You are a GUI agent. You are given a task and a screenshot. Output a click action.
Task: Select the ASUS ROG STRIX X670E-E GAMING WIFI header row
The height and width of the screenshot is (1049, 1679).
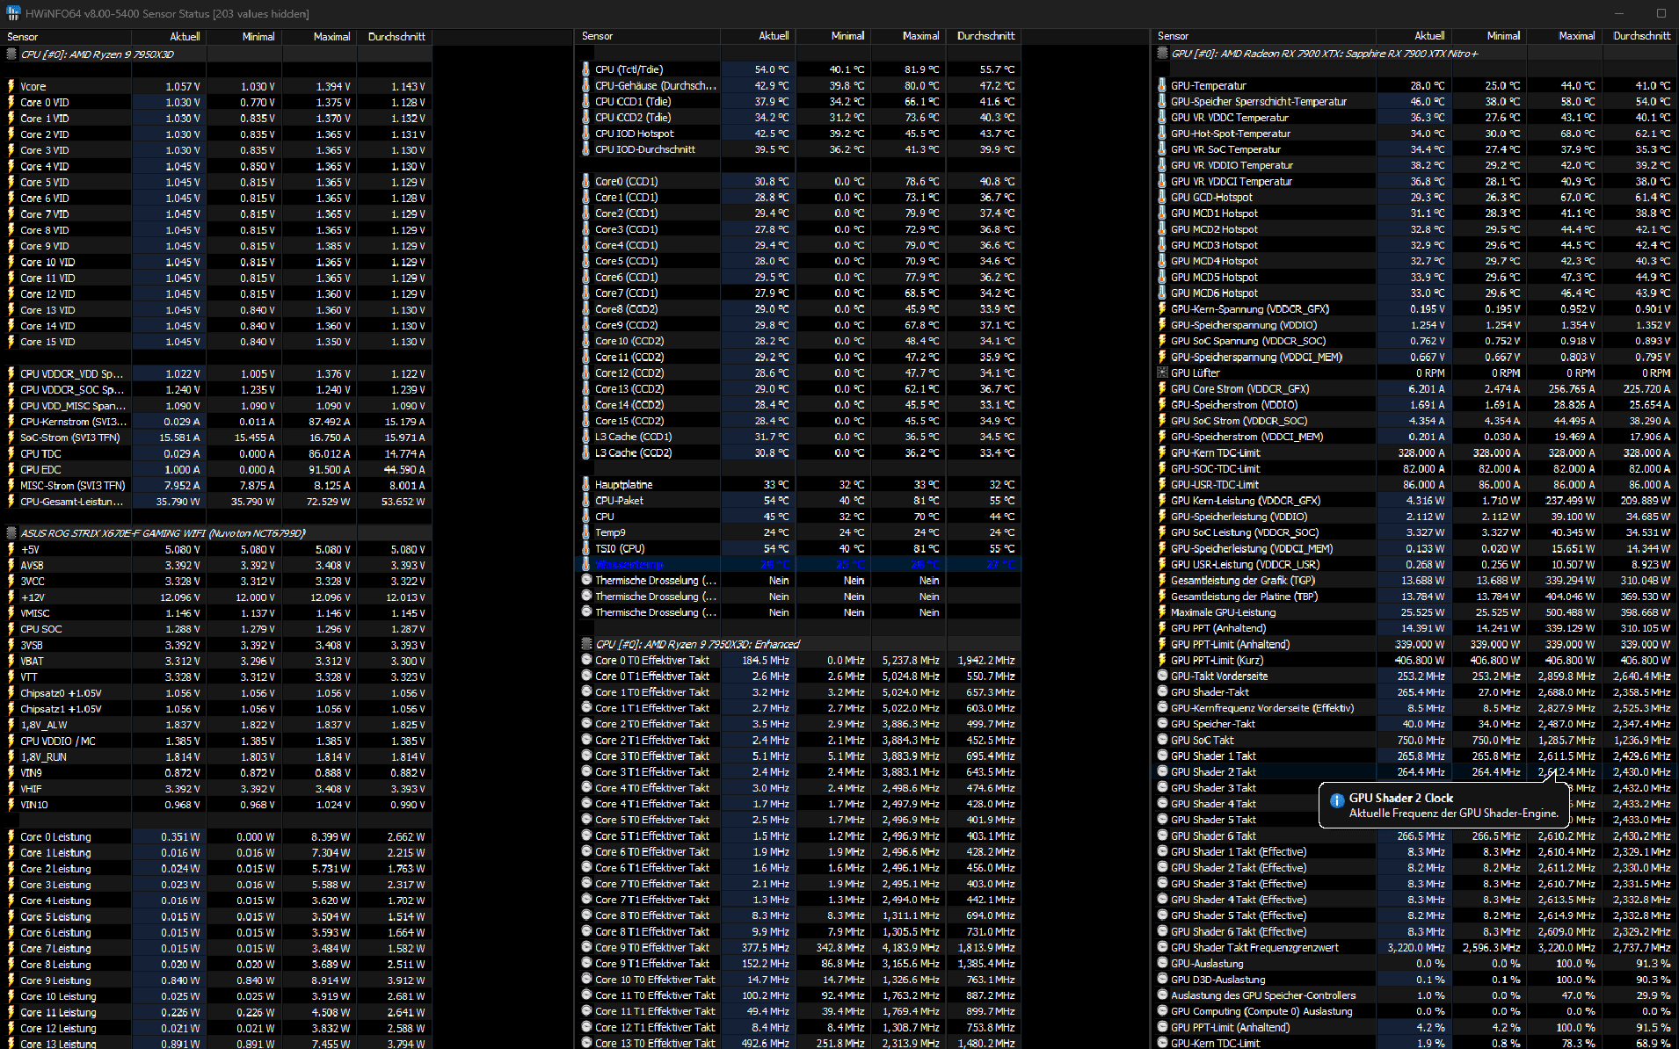click(216, 533)
